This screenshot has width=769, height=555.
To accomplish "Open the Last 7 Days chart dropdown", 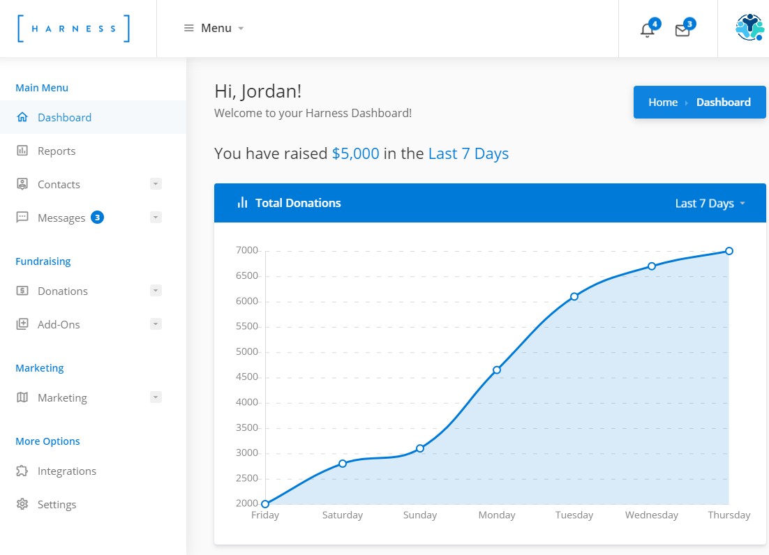I will [710, 203].
